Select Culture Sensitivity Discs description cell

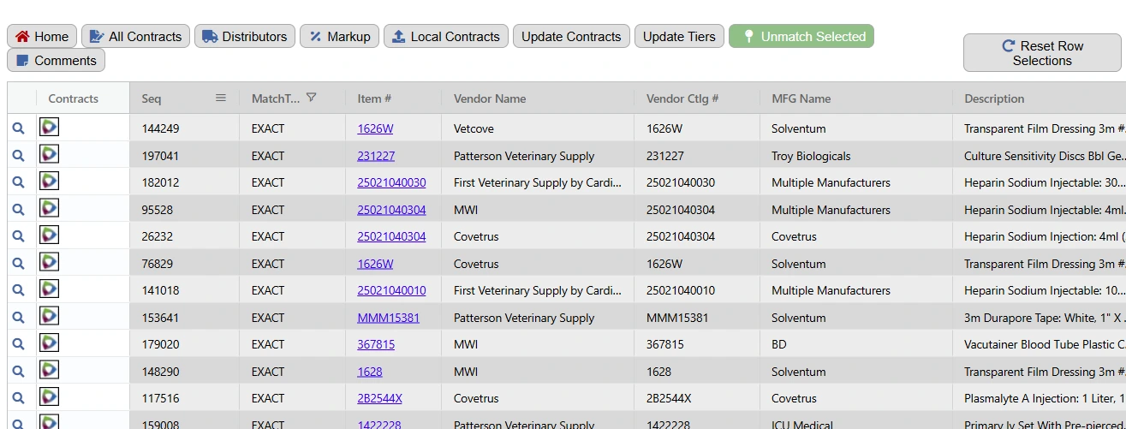click(x=1040, y=156)
